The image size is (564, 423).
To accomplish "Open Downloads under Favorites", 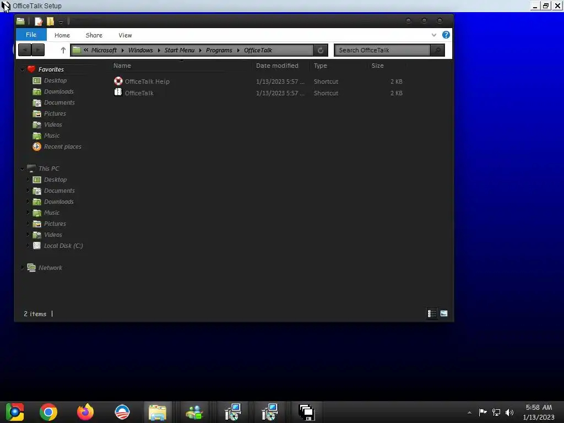I will click(58, 91).
